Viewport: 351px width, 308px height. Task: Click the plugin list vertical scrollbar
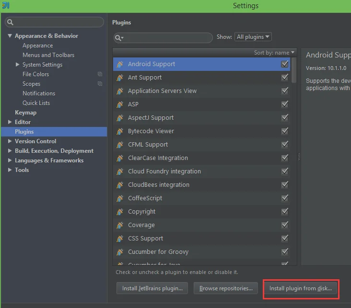pos(294,69)
